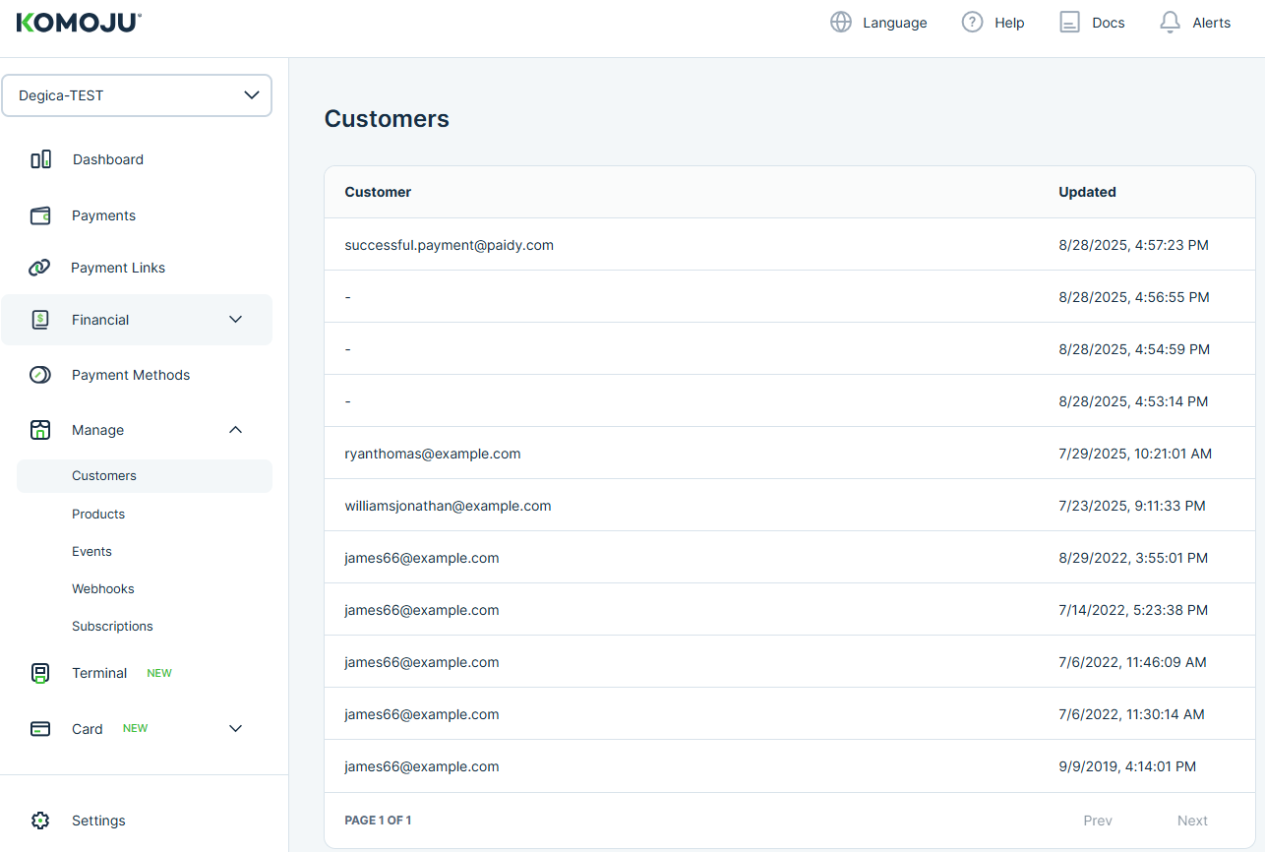1265x852 pixels.
Task: Click timestamp 7/29/2025, 10:21:01 AM
Action: point(1135,454)
